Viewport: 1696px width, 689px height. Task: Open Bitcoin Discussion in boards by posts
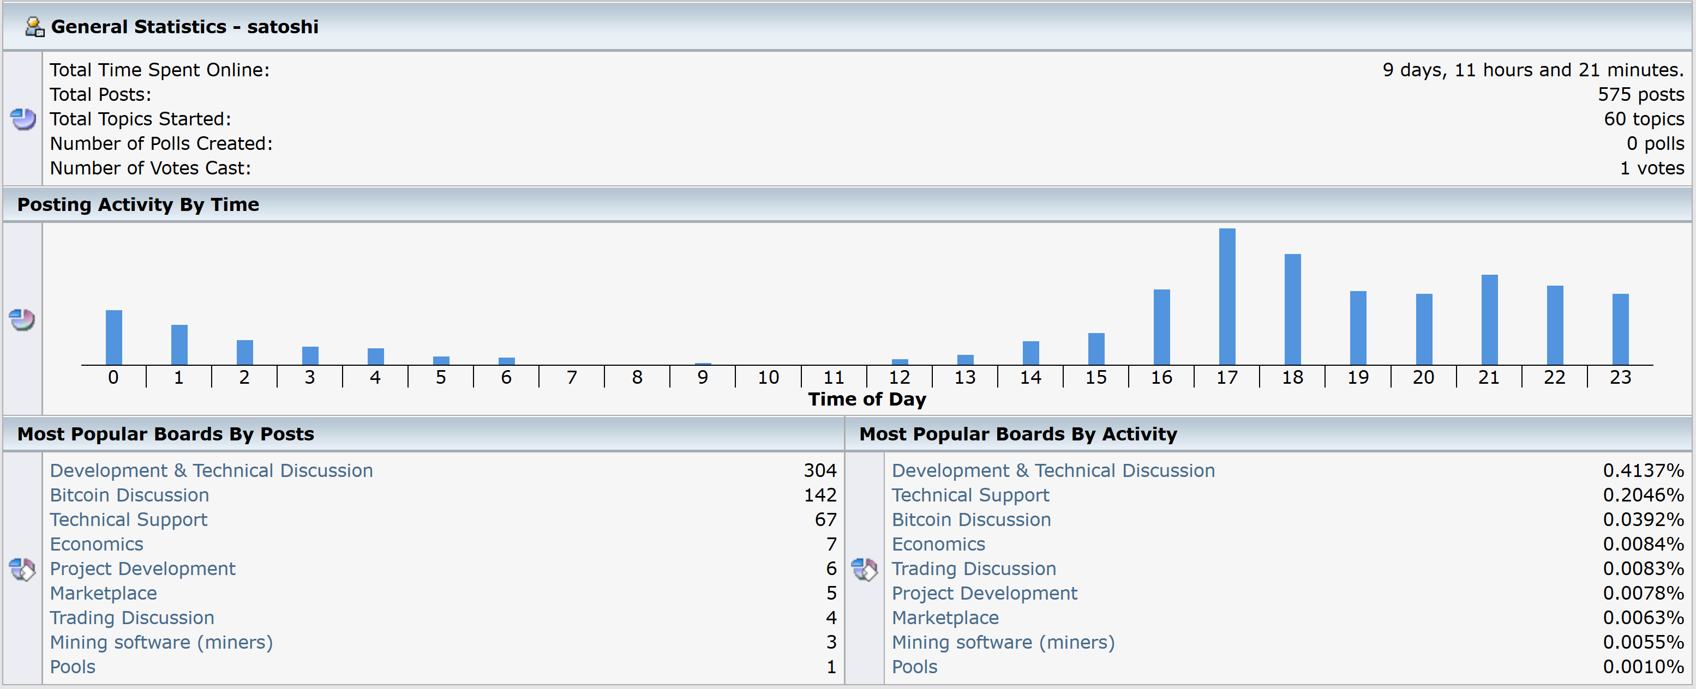130,495
